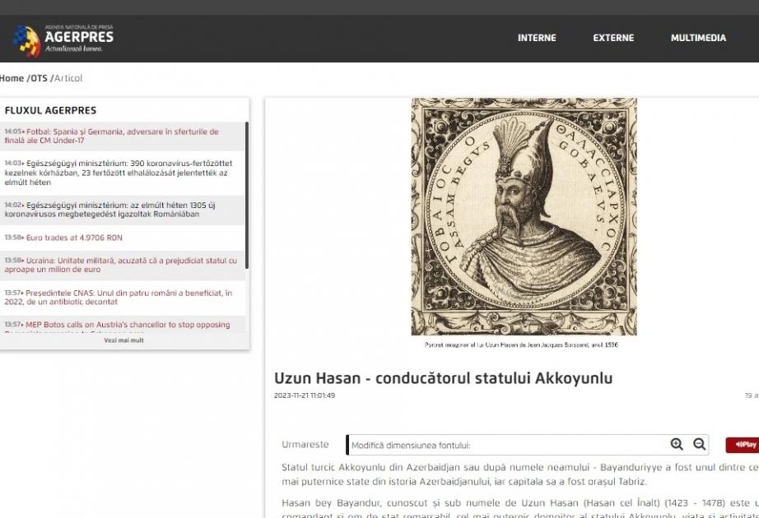Click the date 2023-11-21 11:01:49
This screenshot has height=518, width=759.
point(305,395)
